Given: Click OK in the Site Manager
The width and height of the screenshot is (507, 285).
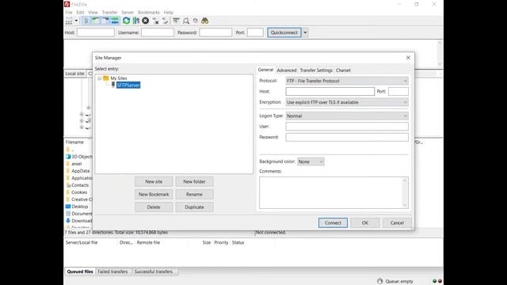Looking at the screenshot, I should [x=365, y=222].
